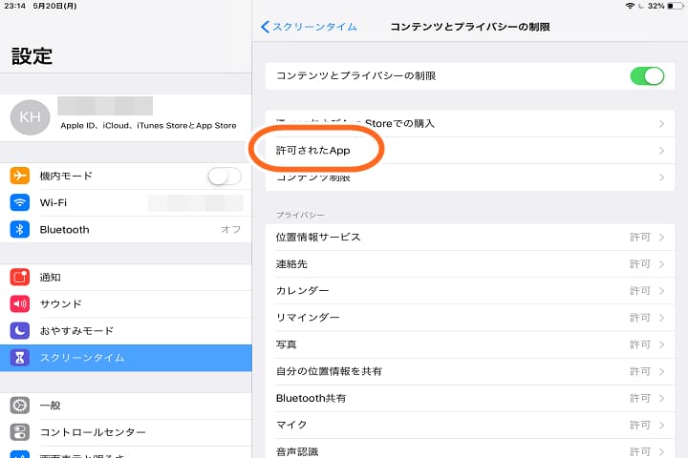Image resolution: width=688 pixels, height=458 pixels.
Task: Tap the 23:14 clock in status bar
Action: (x=14, y=6)
